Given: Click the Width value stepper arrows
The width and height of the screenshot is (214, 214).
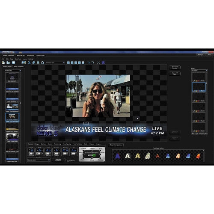Looking at the screenshot, I should point(41,154).
